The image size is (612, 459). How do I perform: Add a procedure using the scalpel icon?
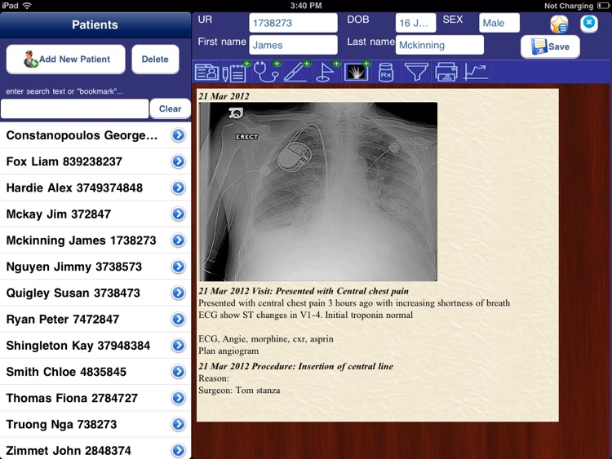point(296,73)
